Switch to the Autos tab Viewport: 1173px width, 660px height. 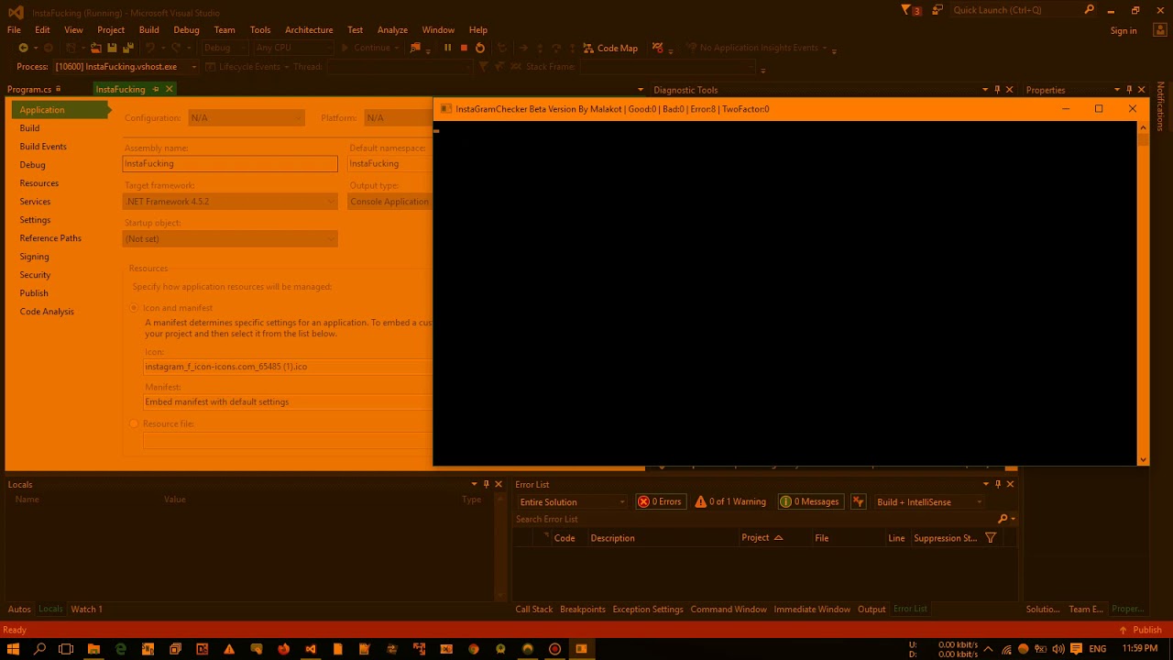[x=19, y=609]
